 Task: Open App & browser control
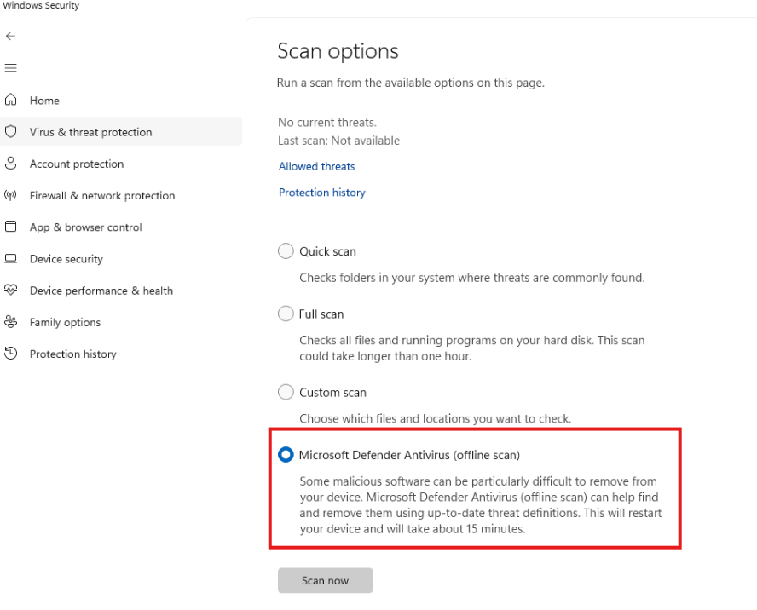point(86,227)
